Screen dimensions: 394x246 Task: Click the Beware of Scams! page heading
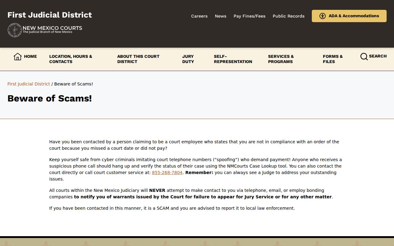[50, 98]
